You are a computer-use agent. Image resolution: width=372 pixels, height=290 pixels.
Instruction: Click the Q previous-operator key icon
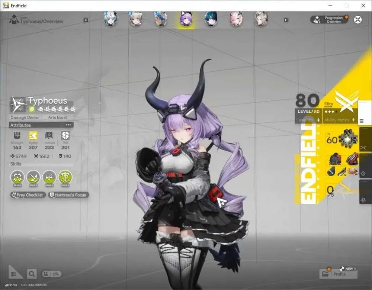coord(86,20)
